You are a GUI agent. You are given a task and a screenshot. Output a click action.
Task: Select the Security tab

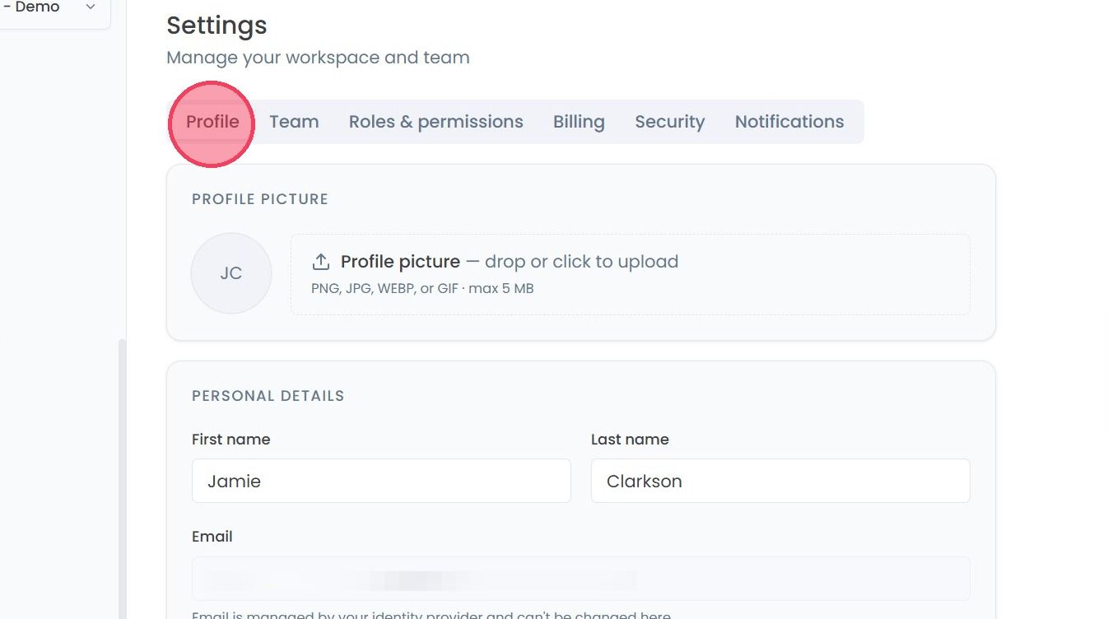669,122
